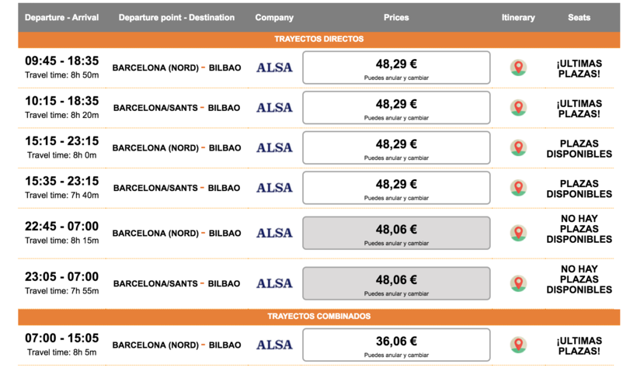View itinerary map for 22:45 departure

click(x=518, y=233)
